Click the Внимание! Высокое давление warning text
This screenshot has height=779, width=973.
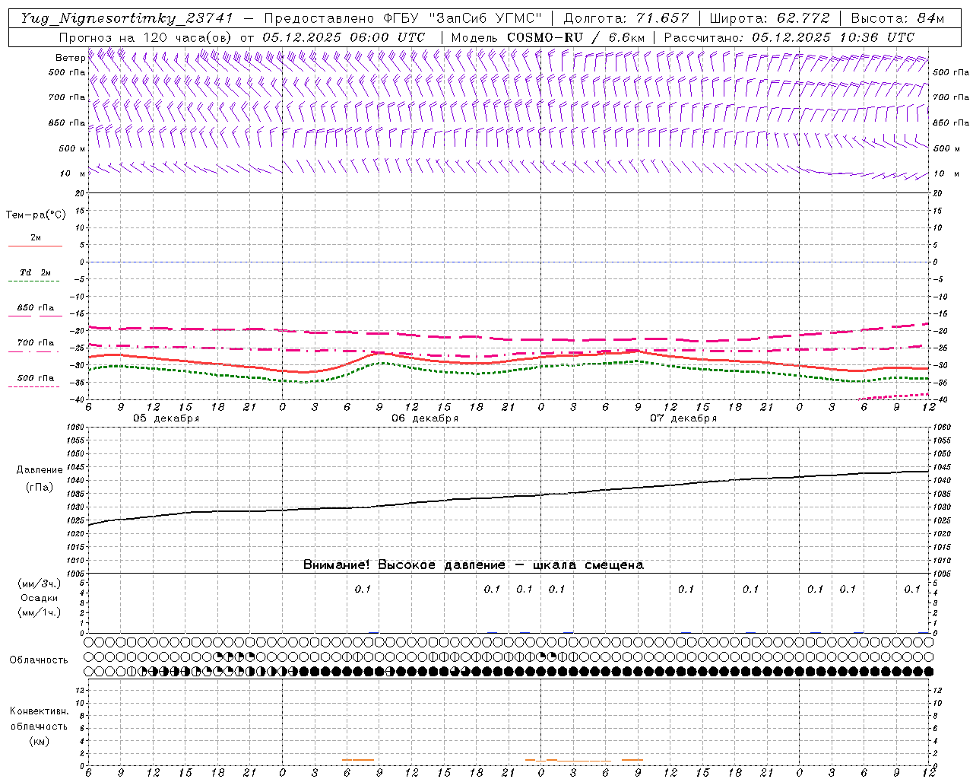(473, 565)
